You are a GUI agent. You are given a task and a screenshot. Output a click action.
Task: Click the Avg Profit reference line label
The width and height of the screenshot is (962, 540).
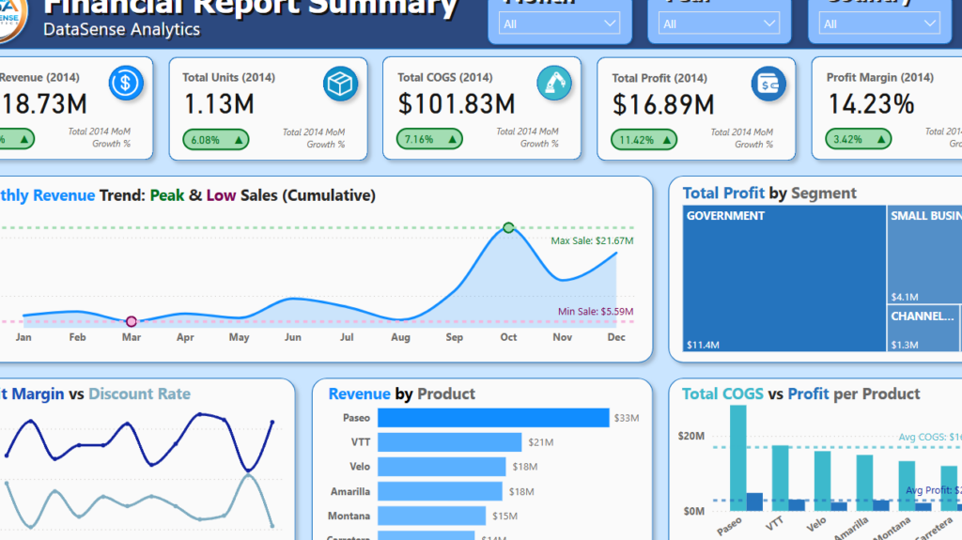coord(934,490)
